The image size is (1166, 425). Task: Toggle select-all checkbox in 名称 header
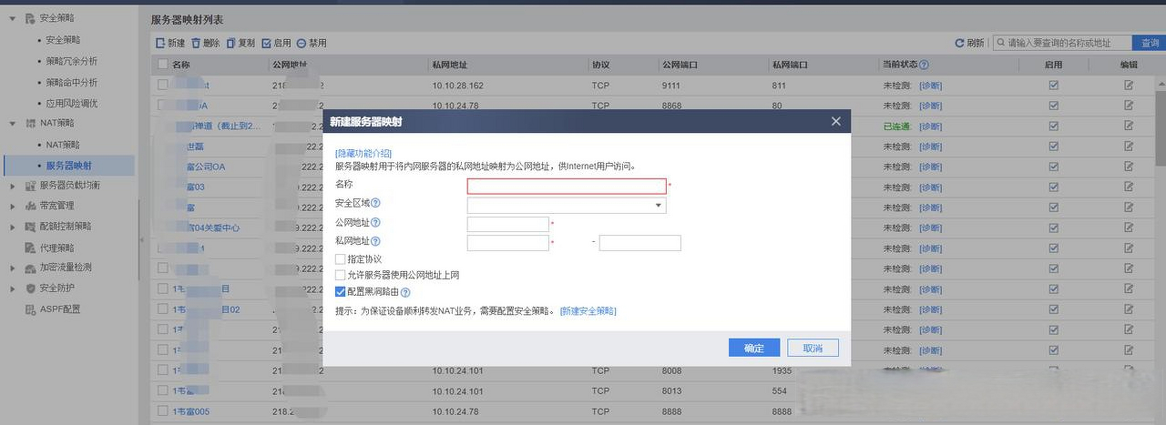(x=163, y=64)
